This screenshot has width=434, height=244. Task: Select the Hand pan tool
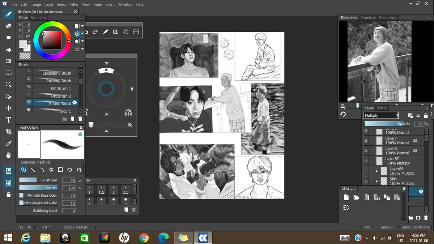point(8,155)
